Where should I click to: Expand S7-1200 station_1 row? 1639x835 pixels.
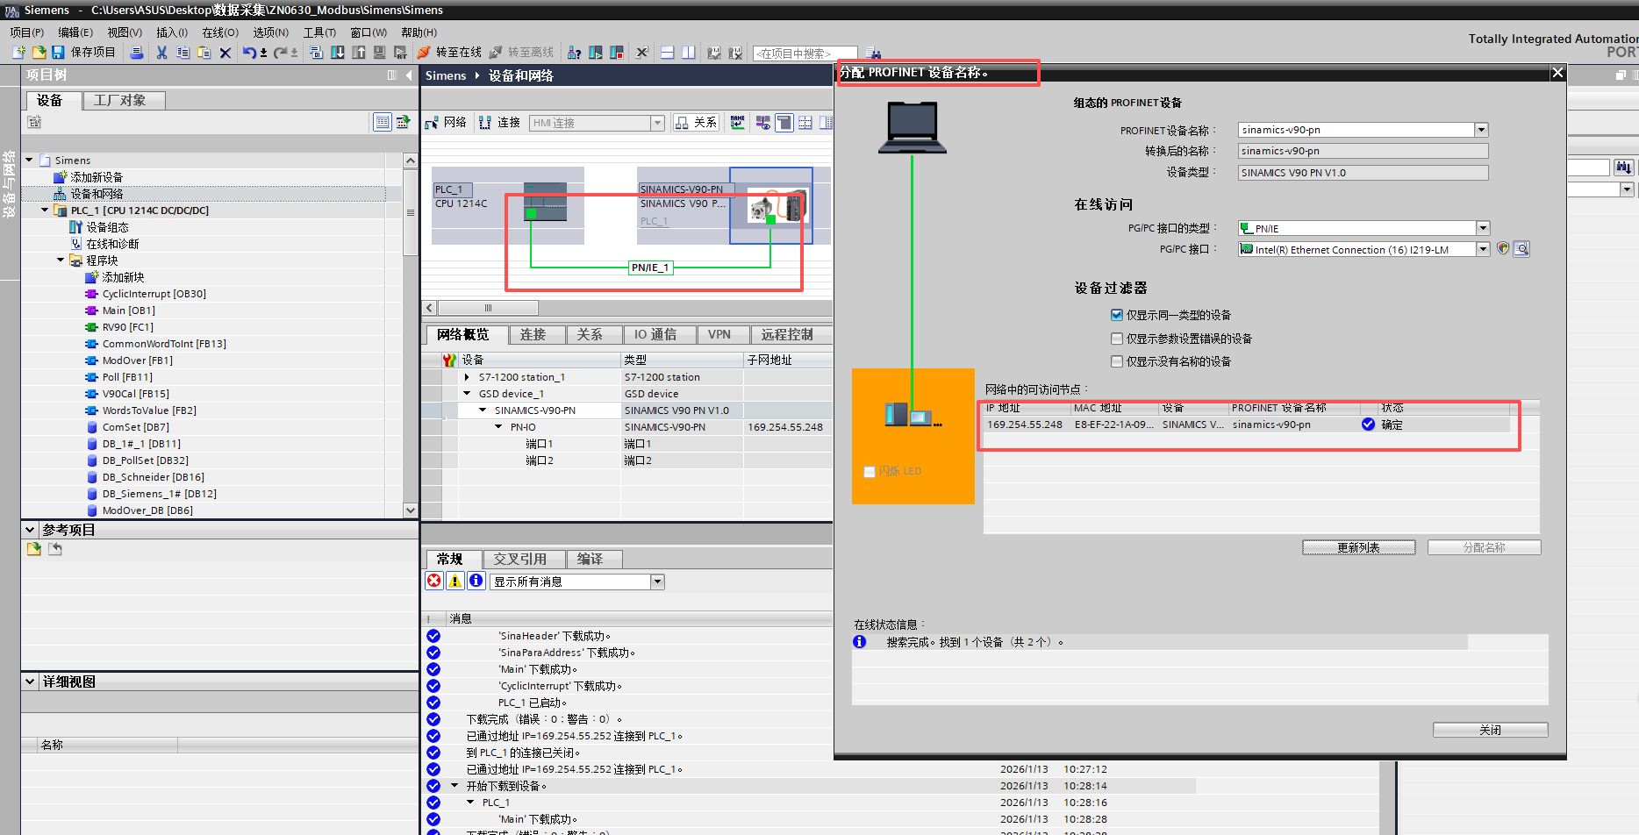click(467, 377)
